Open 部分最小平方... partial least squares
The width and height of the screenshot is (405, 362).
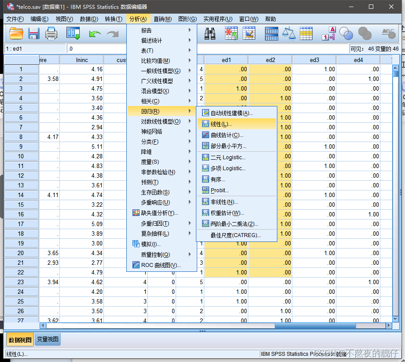pyautogui.click(x=236, y=146)
